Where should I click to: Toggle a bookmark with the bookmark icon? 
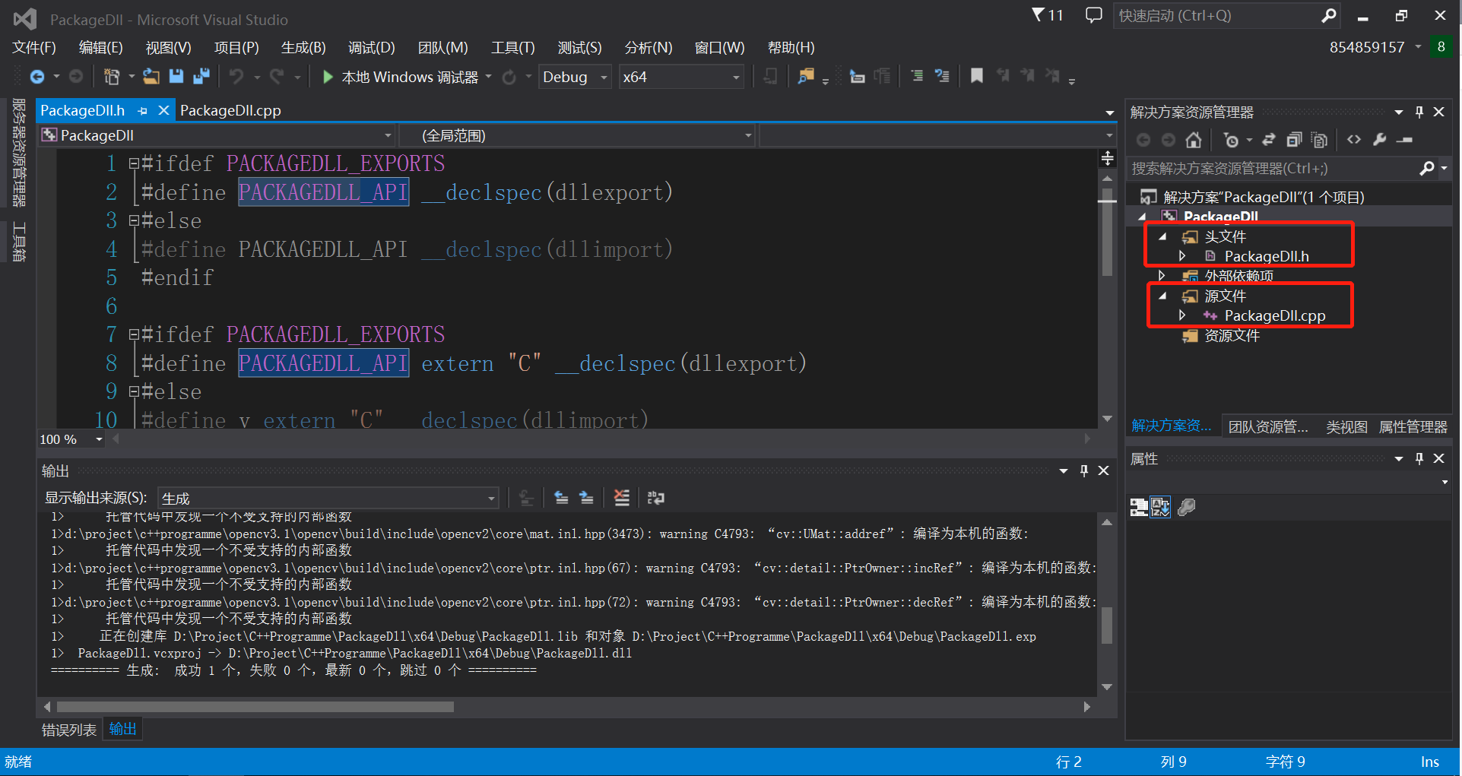[x=976, y=76]
